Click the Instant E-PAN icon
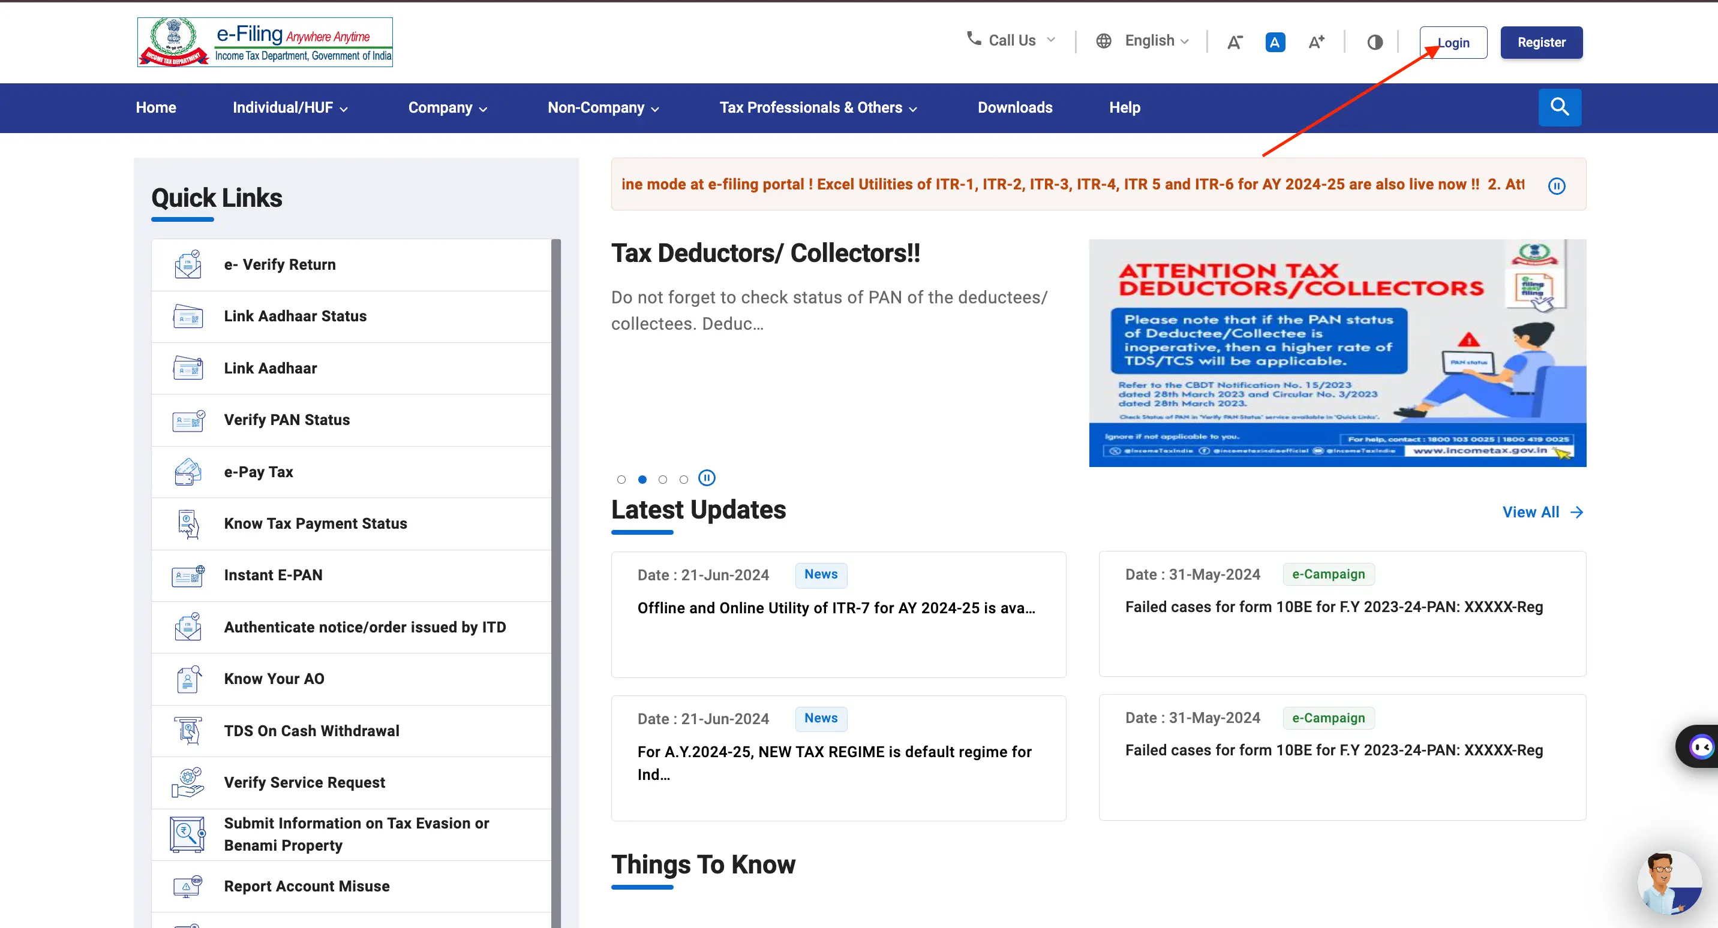The width and height of the screenshot is (1718, 928). pos(188,575)
